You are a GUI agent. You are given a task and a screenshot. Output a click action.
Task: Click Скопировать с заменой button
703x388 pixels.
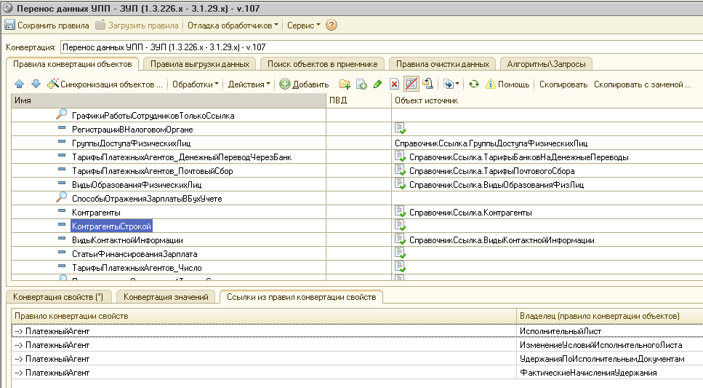[x=642, y=84]
